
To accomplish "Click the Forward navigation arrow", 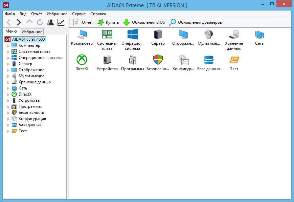I will click(19, 22).
